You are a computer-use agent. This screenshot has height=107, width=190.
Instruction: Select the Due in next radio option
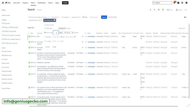tap(45, 32)
